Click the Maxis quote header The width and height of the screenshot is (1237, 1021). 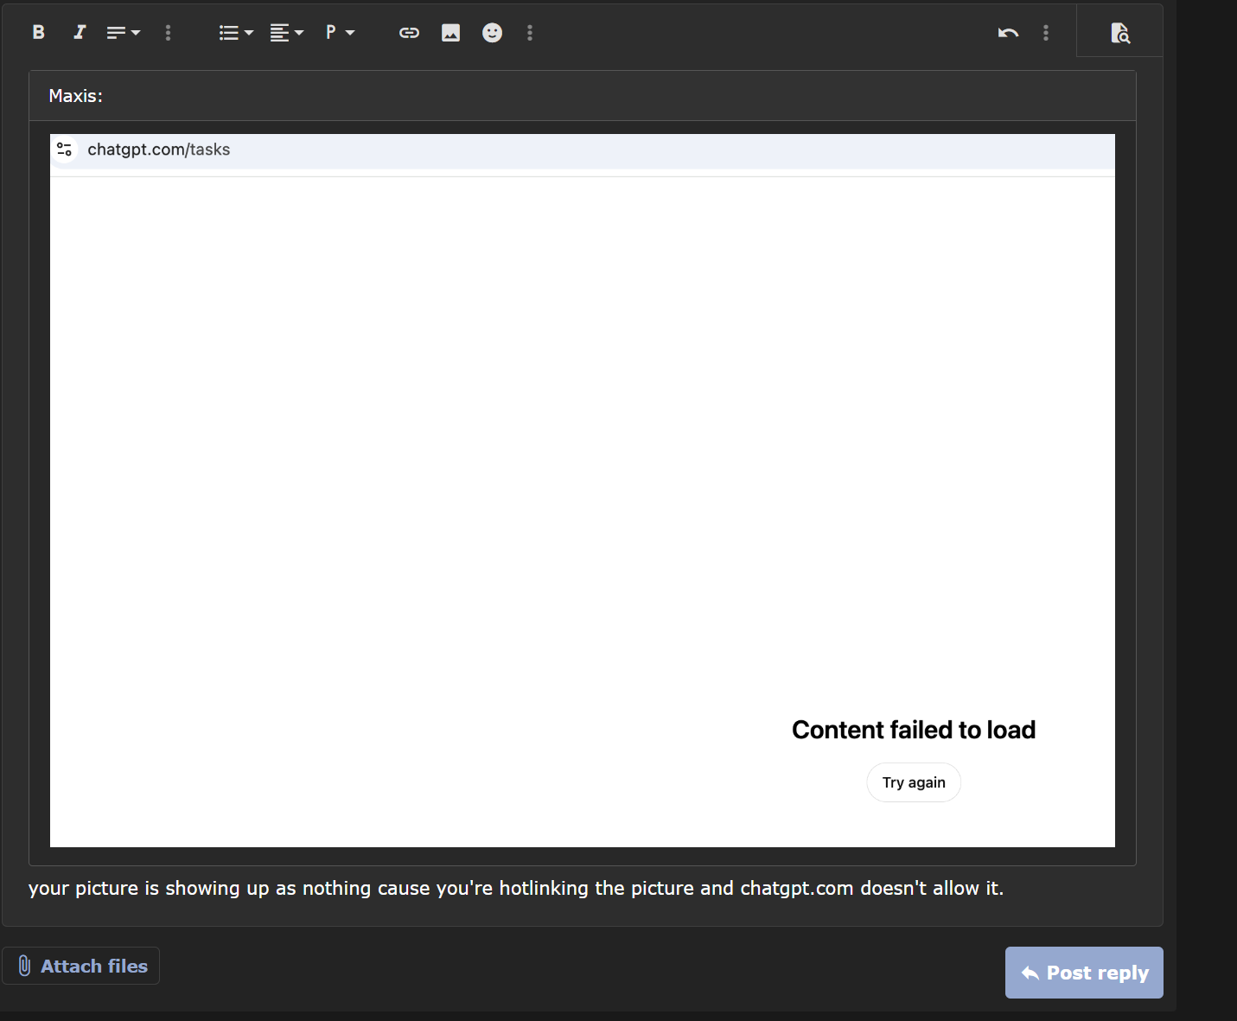click(x=76, y=95)
